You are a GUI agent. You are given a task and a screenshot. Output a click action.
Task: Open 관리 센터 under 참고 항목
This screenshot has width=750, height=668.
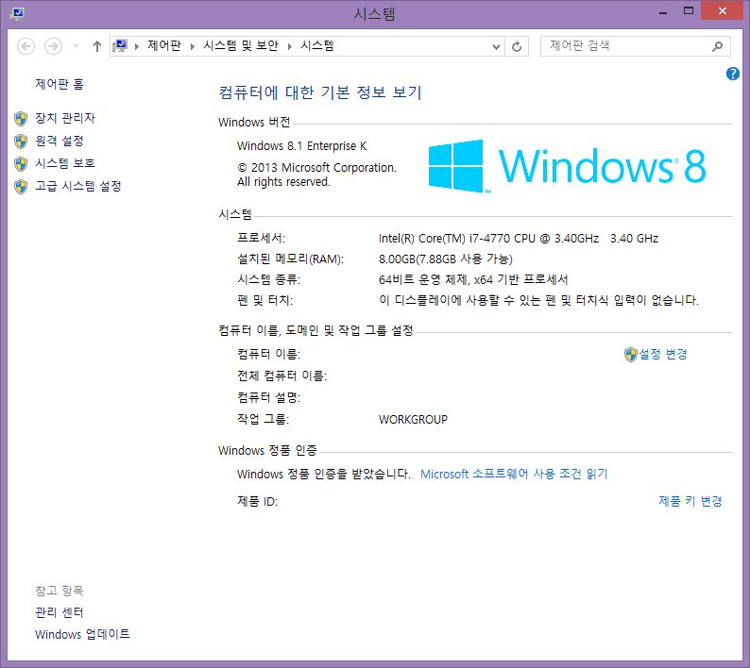[60, 612]
